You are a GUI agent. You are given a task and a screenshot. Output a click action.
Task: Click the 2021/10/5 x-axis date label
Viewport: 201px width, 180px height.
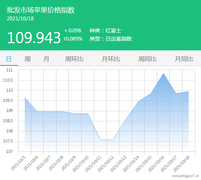point(18,163)
